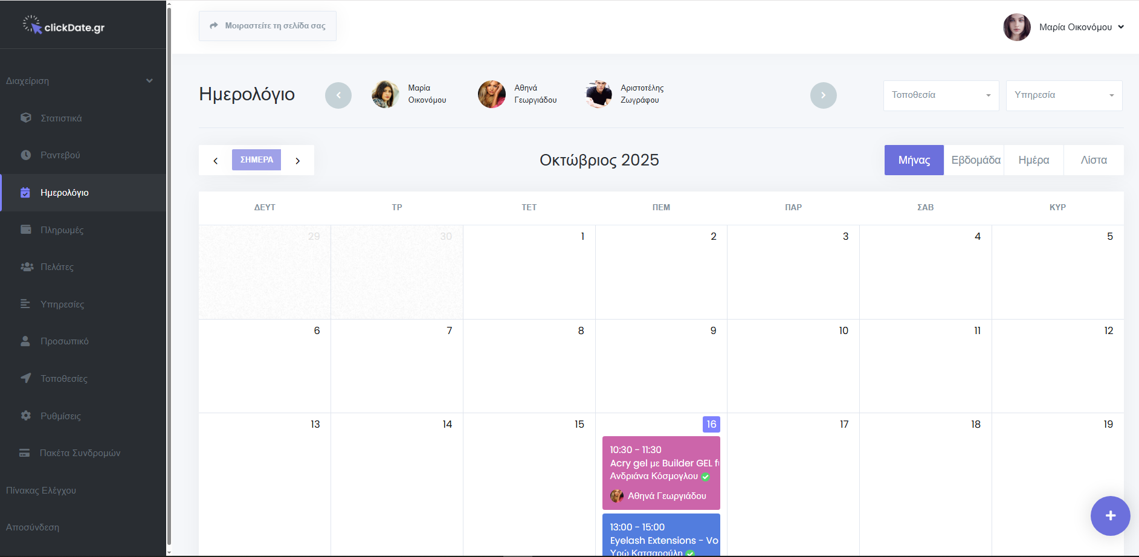1139x557 pixels.
Task: Collapse the Διαχείριση sidebar section
Action: pyautogui.click(x=149, y=81)
